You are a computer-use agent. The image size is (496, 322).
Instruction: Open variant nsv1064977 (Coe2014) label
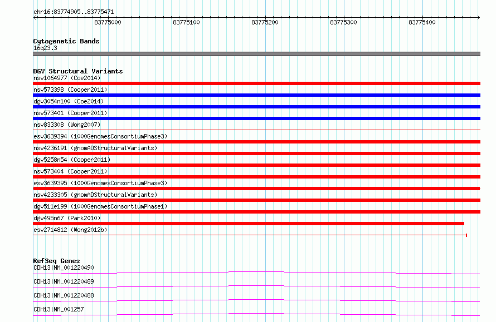[67, 78]
